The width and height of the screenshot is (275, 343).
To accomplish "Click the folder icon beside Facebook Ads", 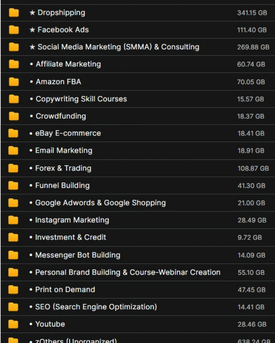I will click(14, 30).
